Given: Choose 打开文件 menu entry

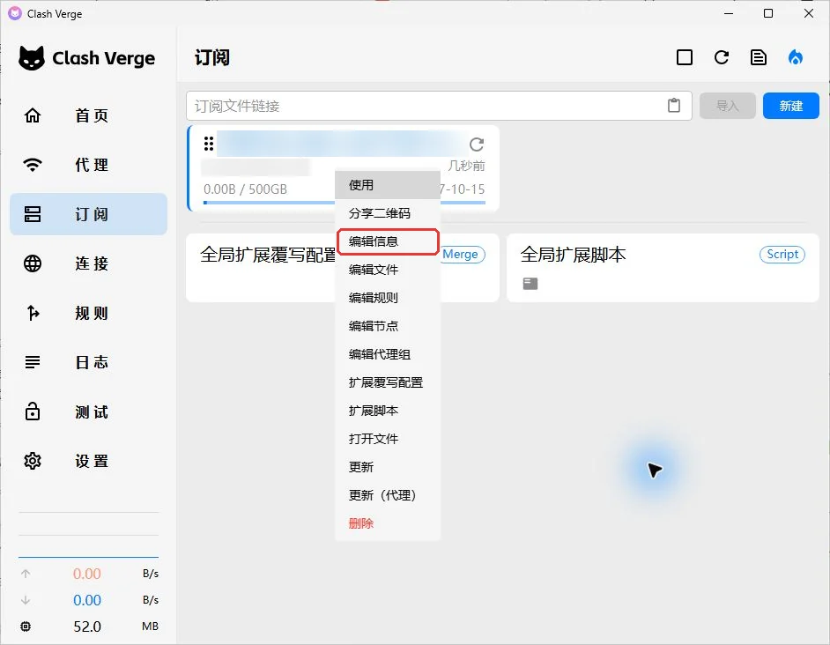Looking at the screenshot, I should click(388, 439).
